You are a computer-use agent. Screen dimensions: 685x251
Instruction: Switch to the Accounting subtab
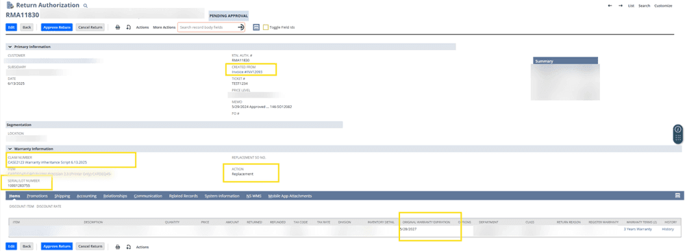coord(86,196)
